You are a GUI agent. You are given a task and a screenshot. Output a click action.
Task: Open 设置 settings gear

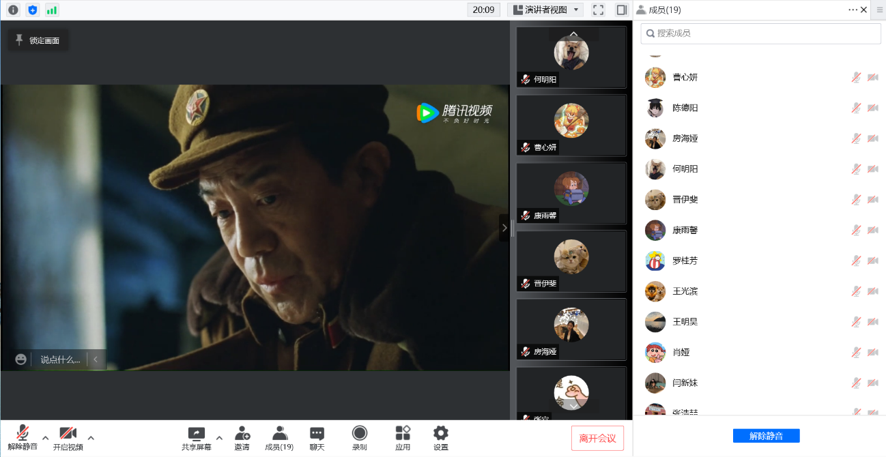click(441, 433)
